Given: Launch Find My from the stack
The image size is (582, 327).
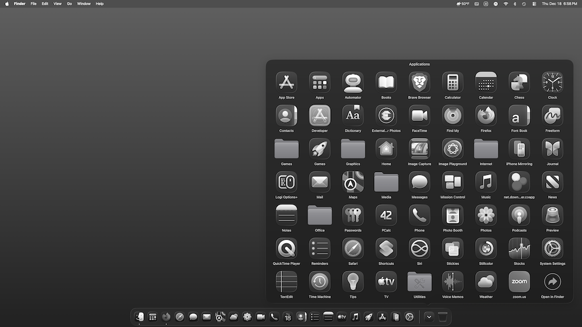Looking at the screenshot, I should [452, 116].
